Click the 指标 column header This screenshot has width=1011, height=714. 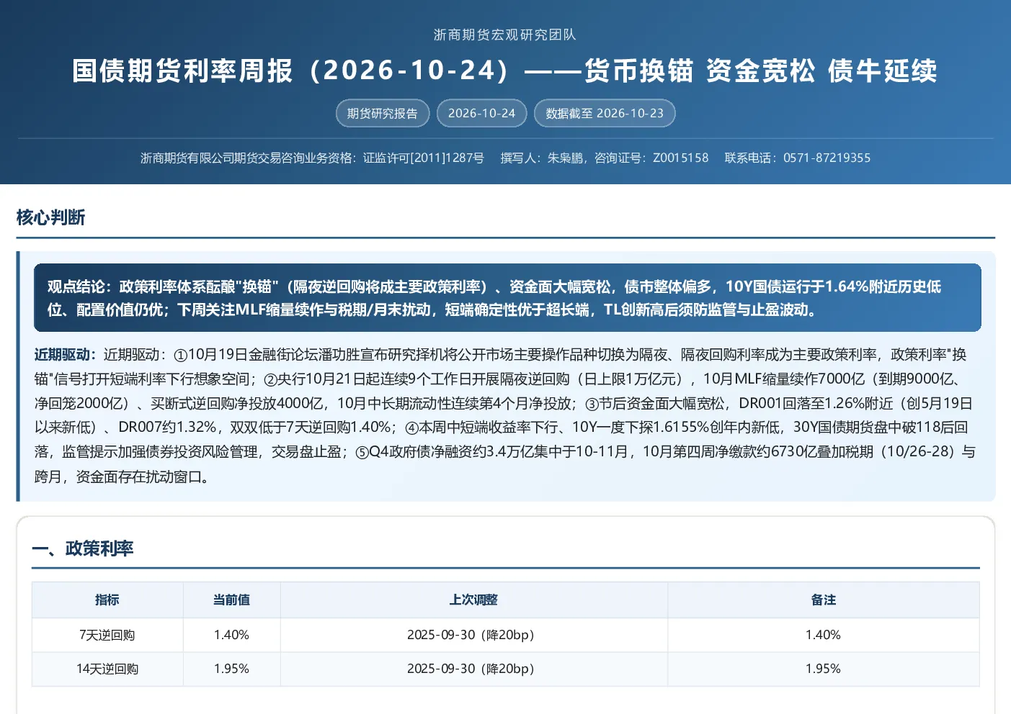pyautogui.click(x=107, y=600)
